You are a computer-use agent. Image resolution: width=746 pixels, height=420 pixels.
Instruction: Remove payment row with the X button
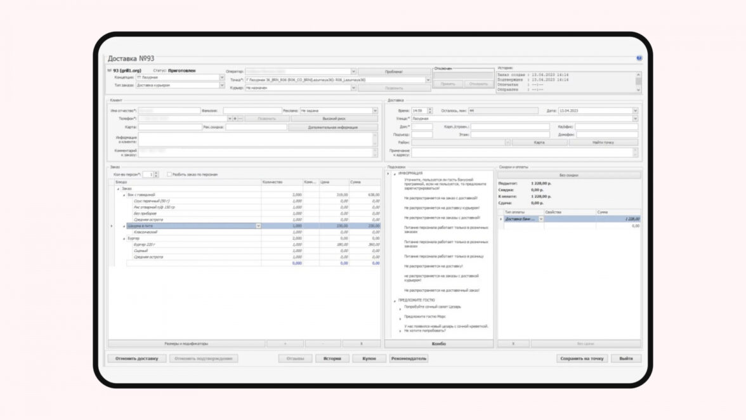[x=513, y=343]
